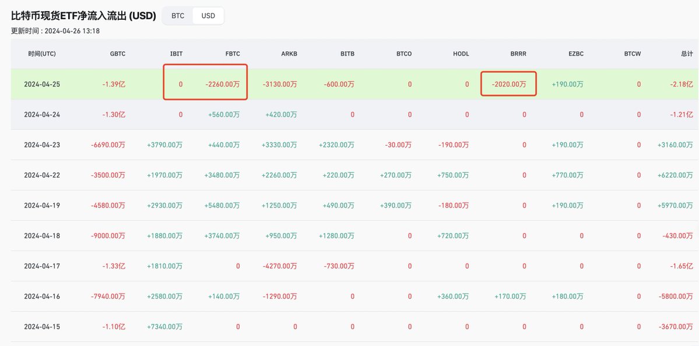Click the -2020.00万 BRRR value
699x346 pixels.
[508, 84]
